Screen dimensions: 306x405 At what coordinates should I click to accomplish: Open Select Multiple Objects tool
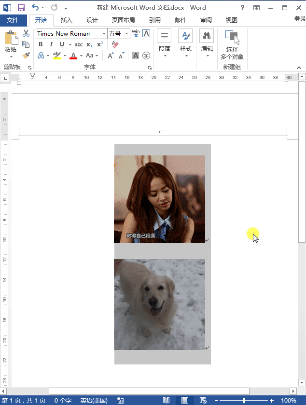(232, 45)
